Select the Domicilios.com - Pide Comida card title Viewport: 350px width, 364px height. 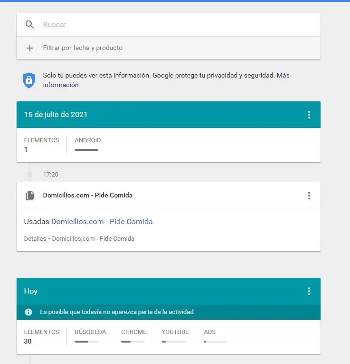[x=88, y=195]
